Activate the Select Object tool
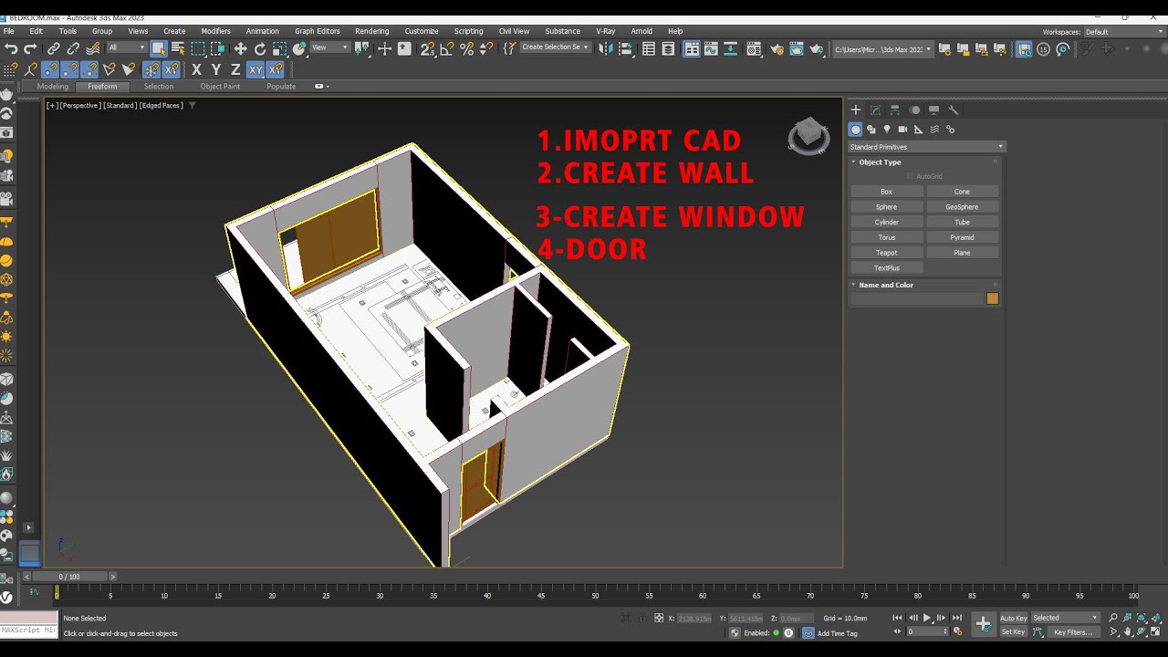 coord(159,48)
